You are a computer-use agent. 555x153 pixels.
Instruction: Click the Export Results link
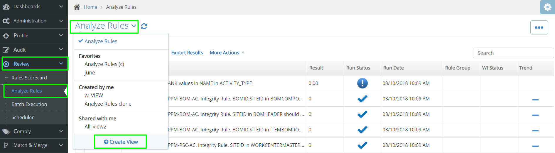(187, 53)
